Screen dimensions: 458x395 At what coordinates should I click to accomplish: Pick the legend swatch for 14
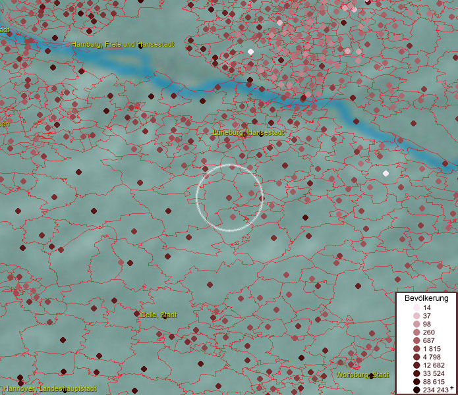point(416,307)
